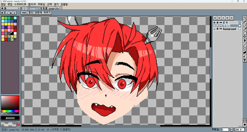The width and height of the screenshot is (247, 132).
Task: Select the Text tool
Action: [x=245, y=60]
